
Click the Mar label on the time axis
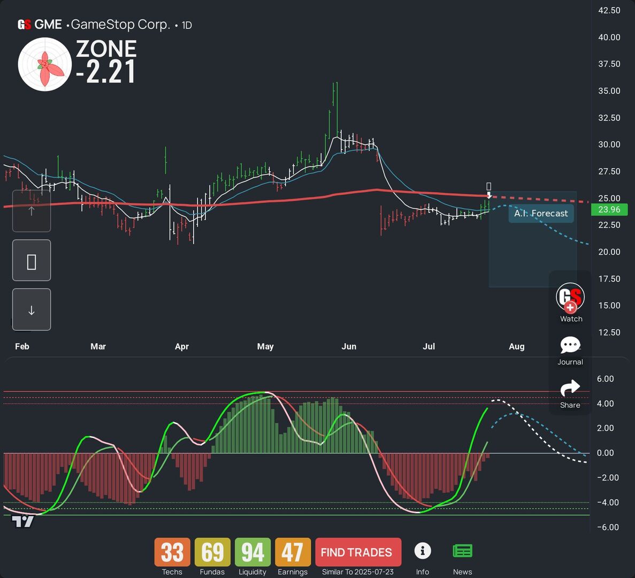click(x=98, y=346)
